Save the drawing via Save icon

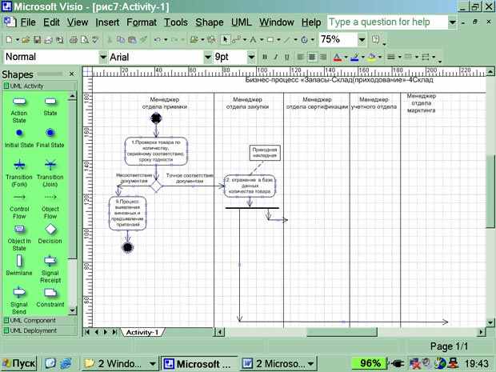[37, 39]
